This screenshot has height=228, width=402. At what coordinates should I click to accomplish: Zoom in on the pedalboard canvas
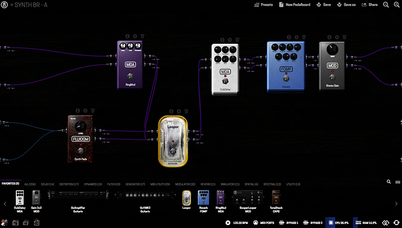396,5
